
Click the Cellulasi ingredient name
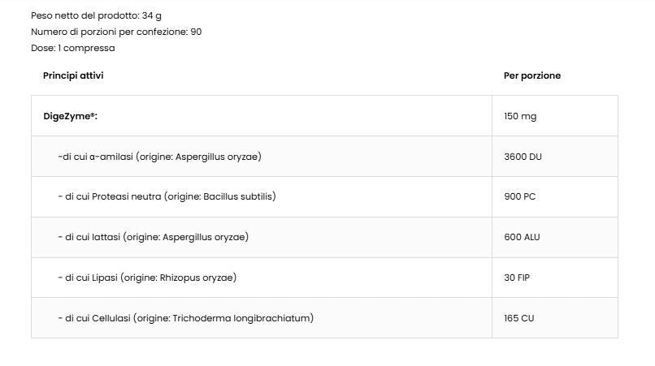tap(111, 318)
